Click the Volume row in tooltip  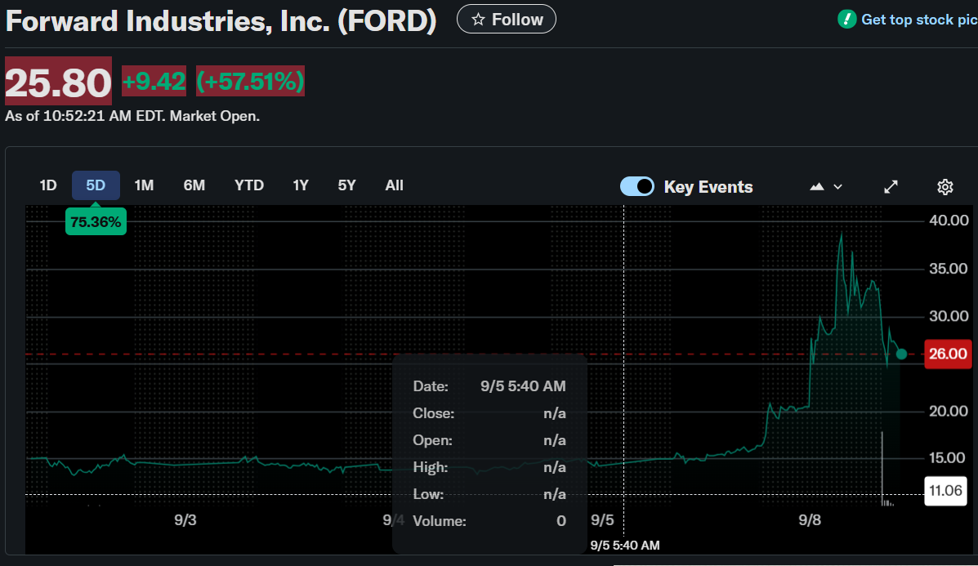click(x=489, y=521)
